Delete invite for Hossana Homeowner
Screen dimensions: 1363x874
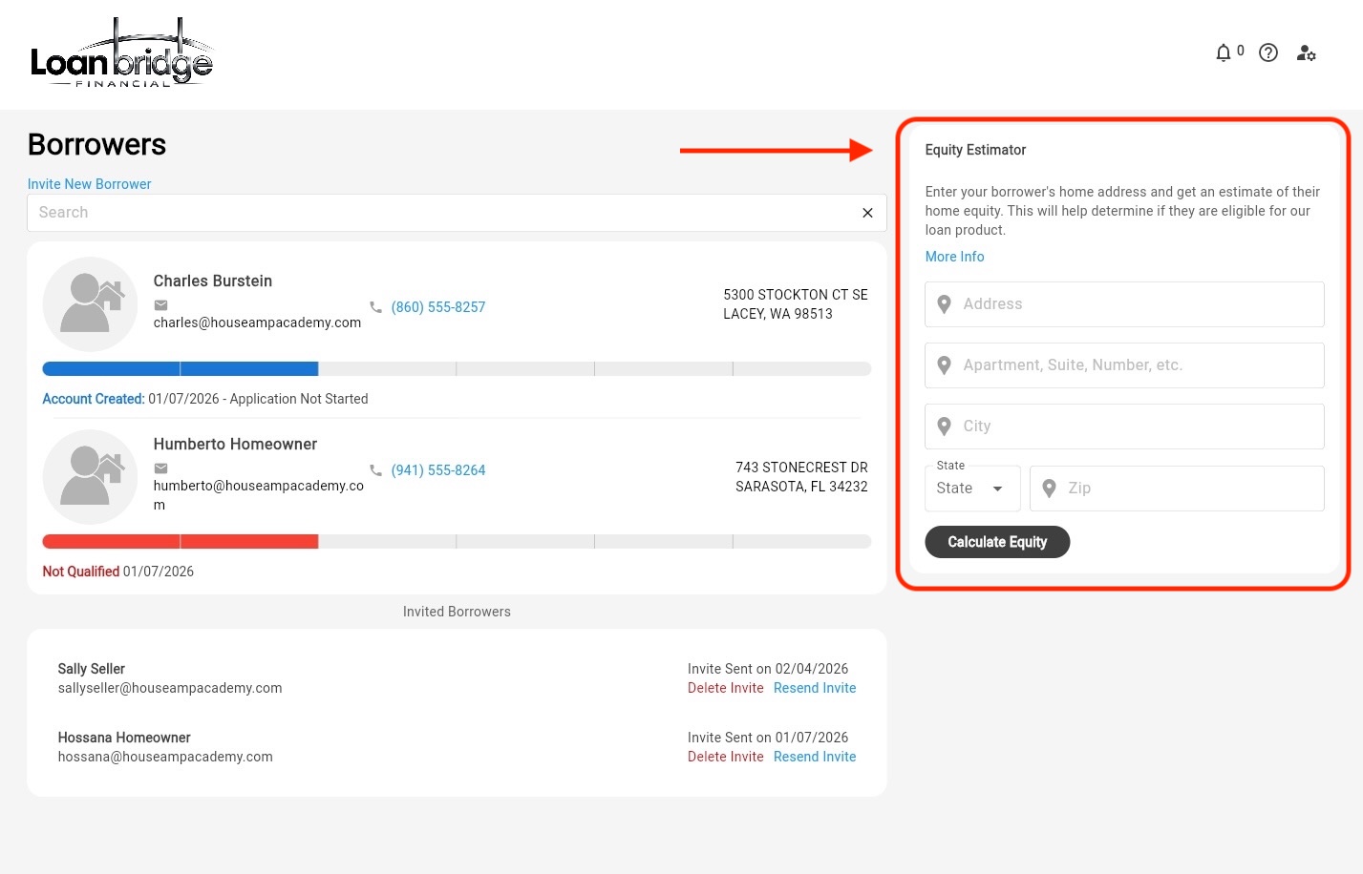725,757
